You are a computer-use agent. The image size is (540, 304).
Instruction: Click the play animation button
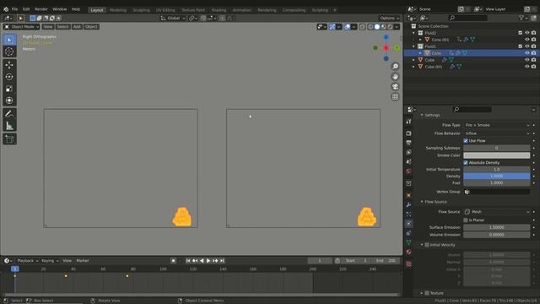click(x=208, y=261)
